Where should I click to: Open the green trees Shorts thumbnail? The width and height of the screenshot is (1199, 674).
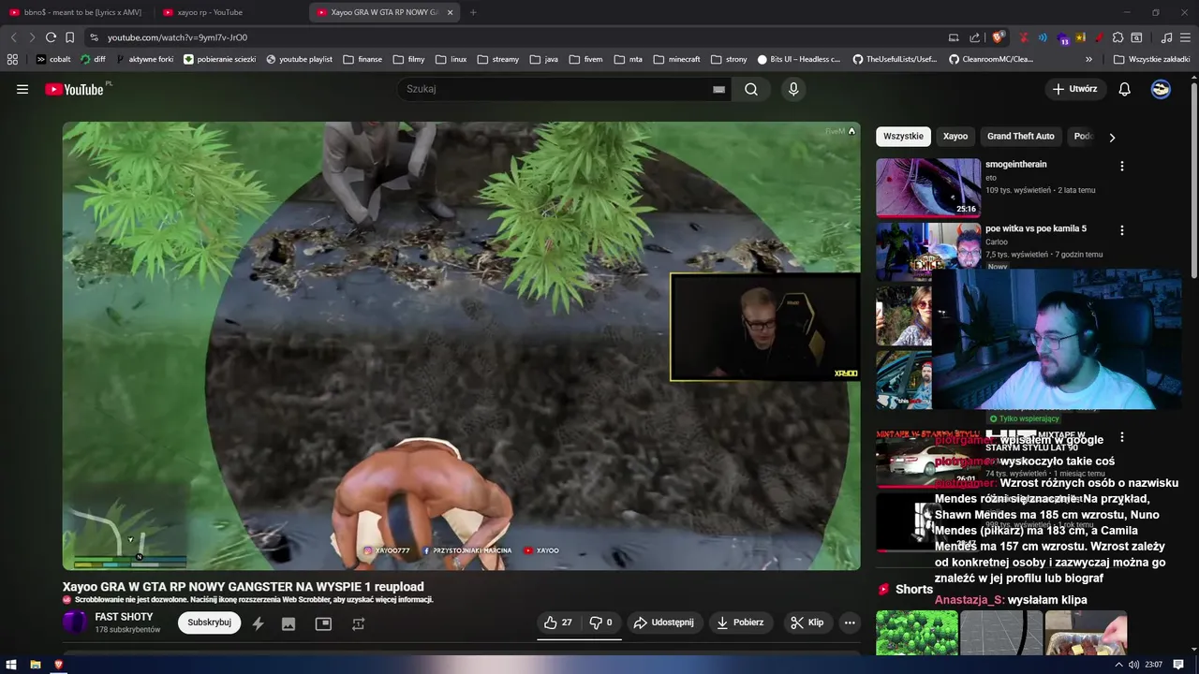click(x=917, y=633)
